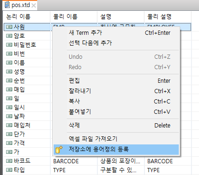This screenshot has width=199, height=175.
Task: Choose '붙여넣기' menu item
Action: [116, 112]
